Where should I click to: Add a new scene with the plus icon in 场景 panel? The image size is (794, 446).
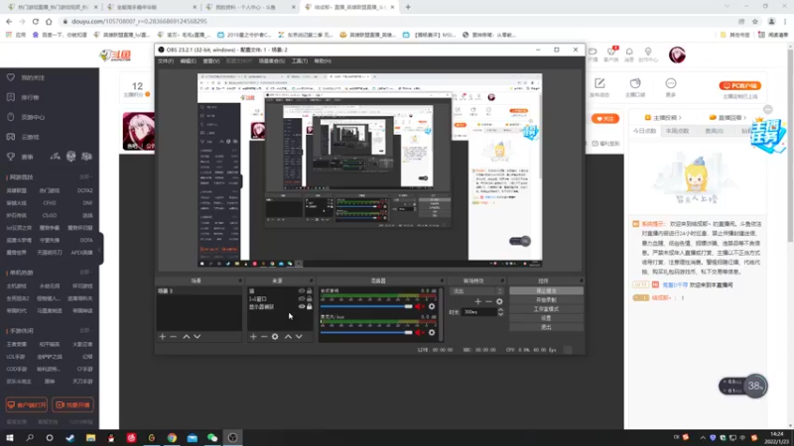pos(162,337)
